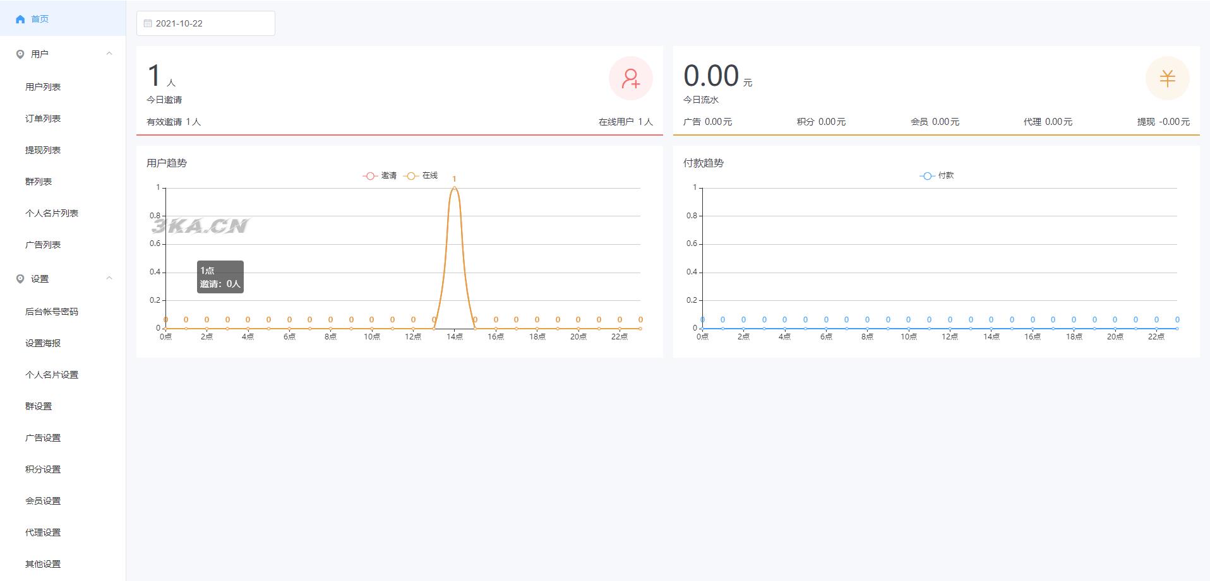The height and width of the screenshot is (581, 1210).
Task: Click the home icon beside 首页
Action: [x=20, y=19]
